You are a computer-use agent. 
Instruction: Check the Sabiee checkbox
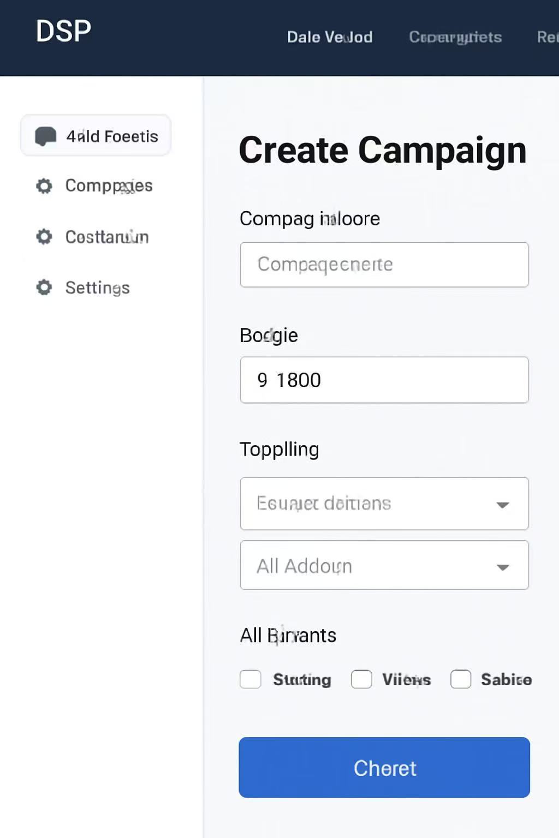tap(461, 679)
